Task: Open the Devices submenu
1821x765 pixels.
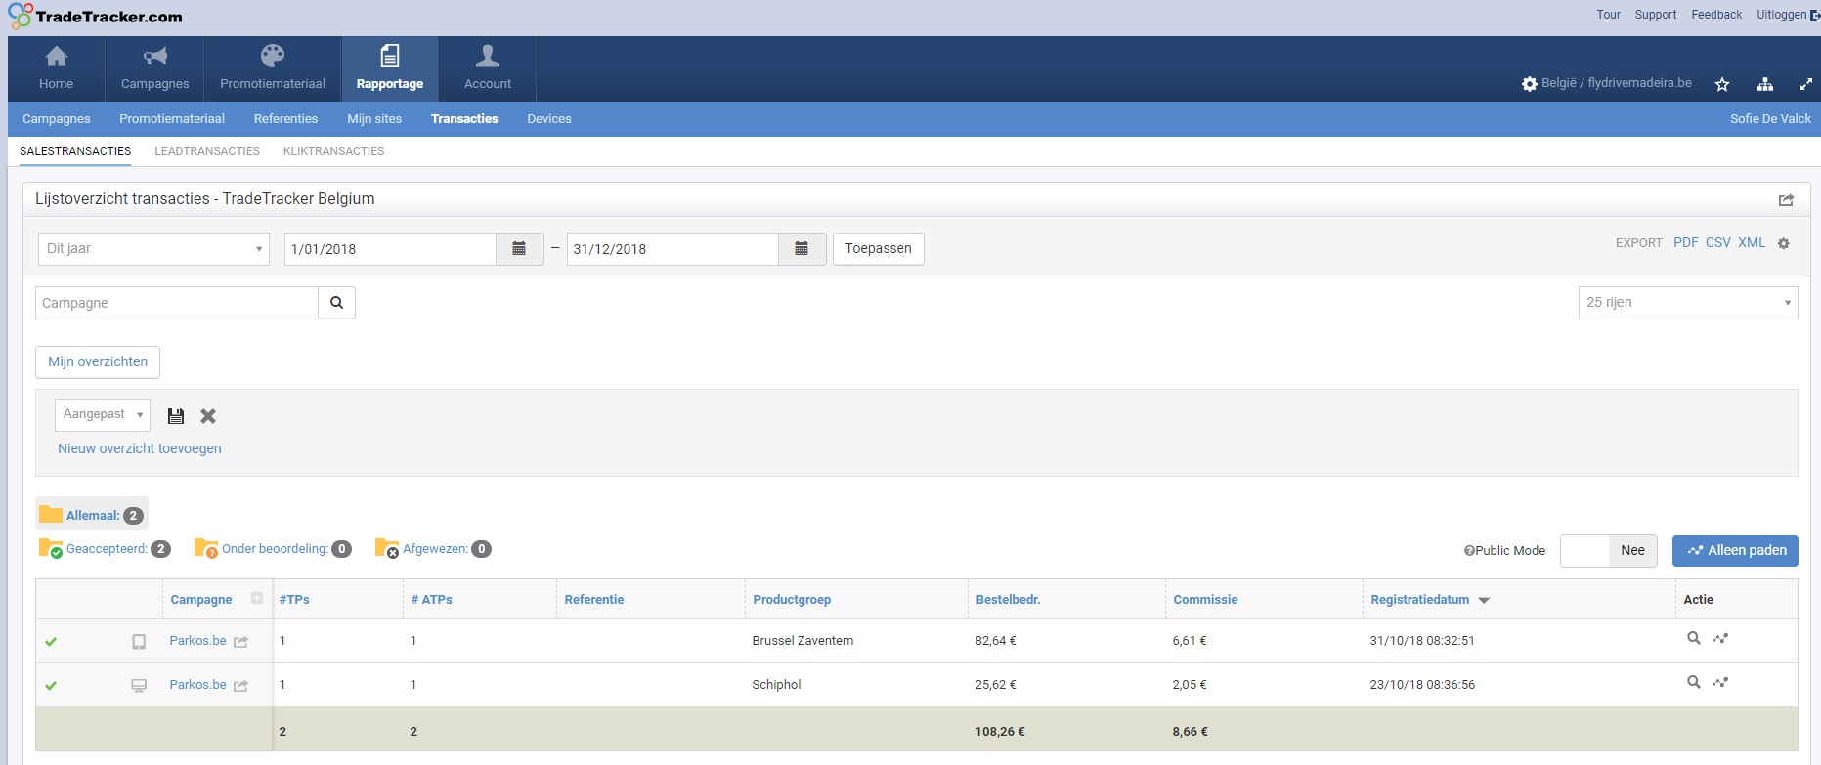Action: coord(549,119)
